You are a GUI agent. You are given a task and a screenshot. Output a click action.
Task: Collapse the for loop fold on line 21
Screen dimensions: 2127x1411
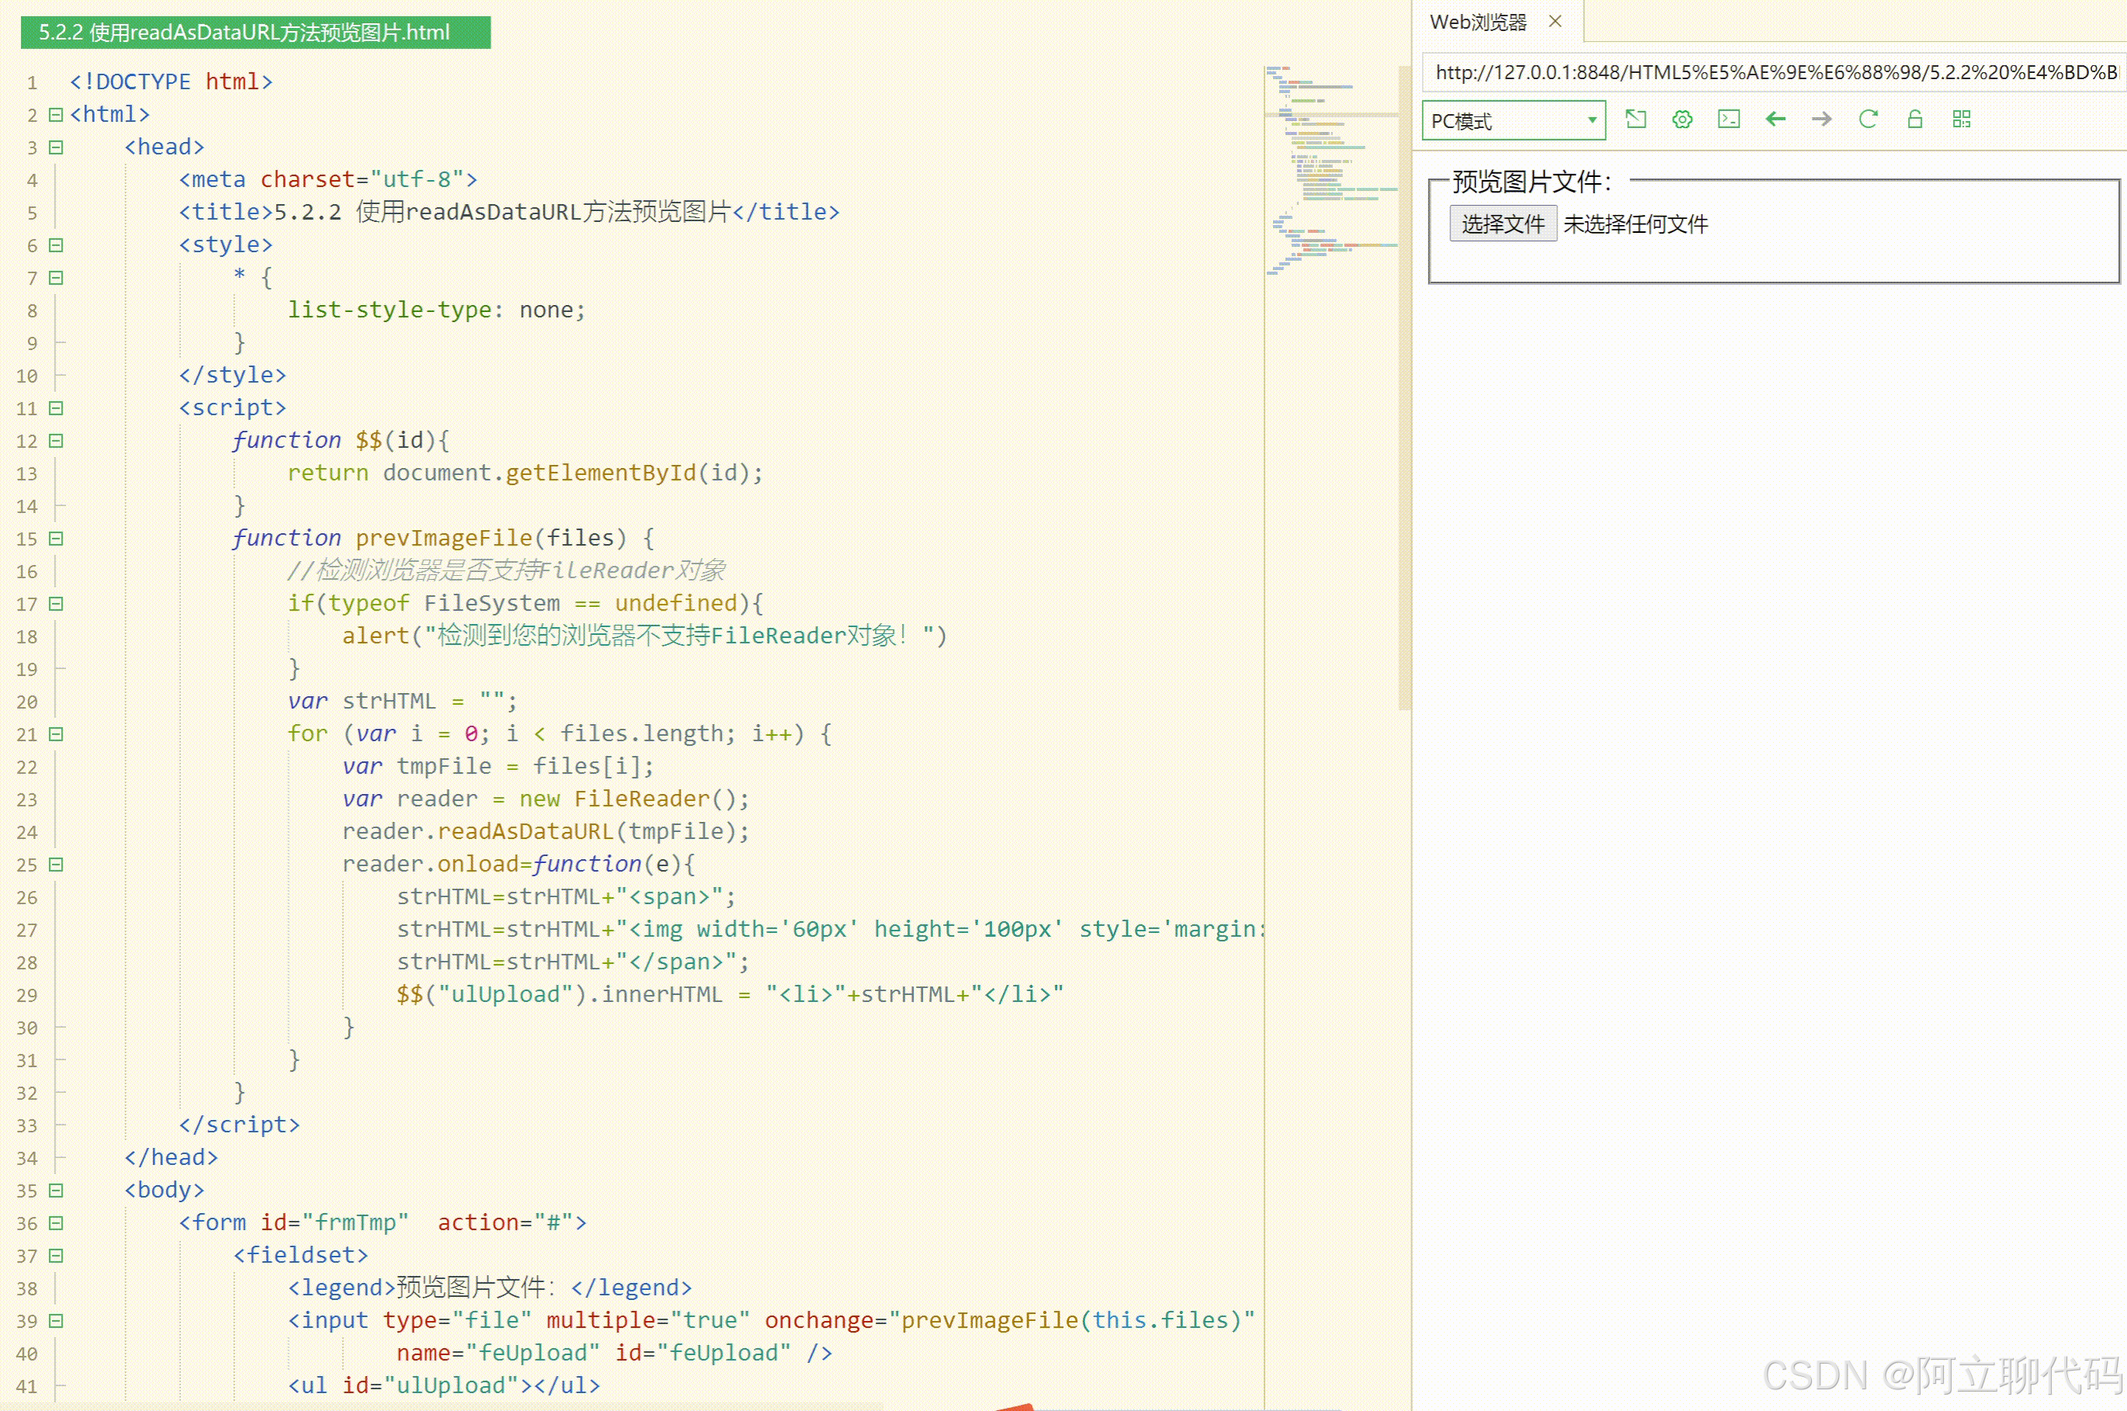coord(56,733)
